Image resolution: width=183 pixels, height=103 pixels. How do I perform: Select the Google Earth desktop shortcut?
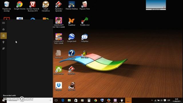coord(72,38)
